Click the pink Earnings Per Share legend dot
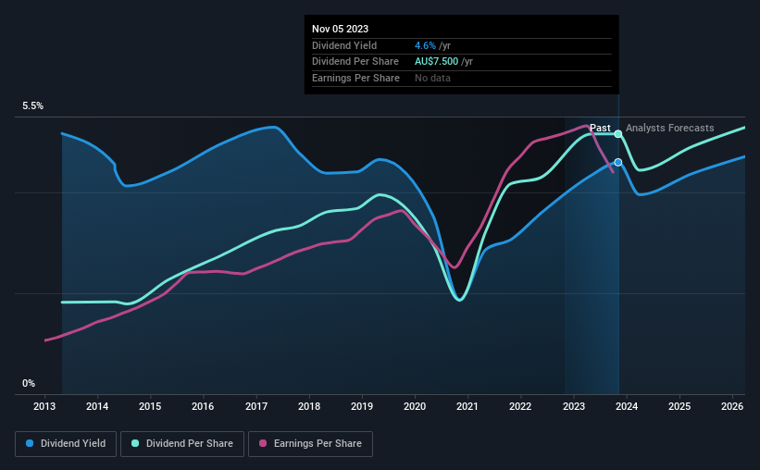 pos(263,443)
